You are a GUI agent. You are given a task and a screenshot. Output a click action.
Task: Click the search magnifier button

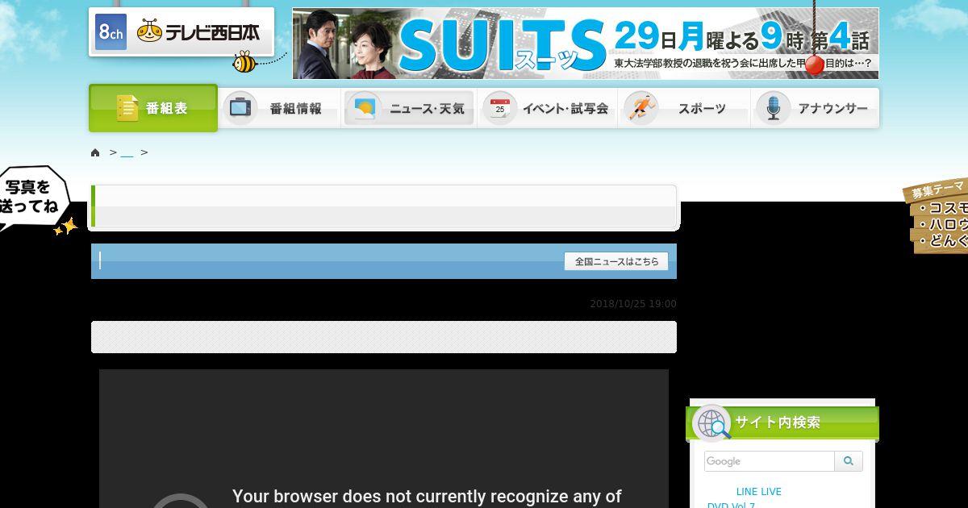[849, 461]
